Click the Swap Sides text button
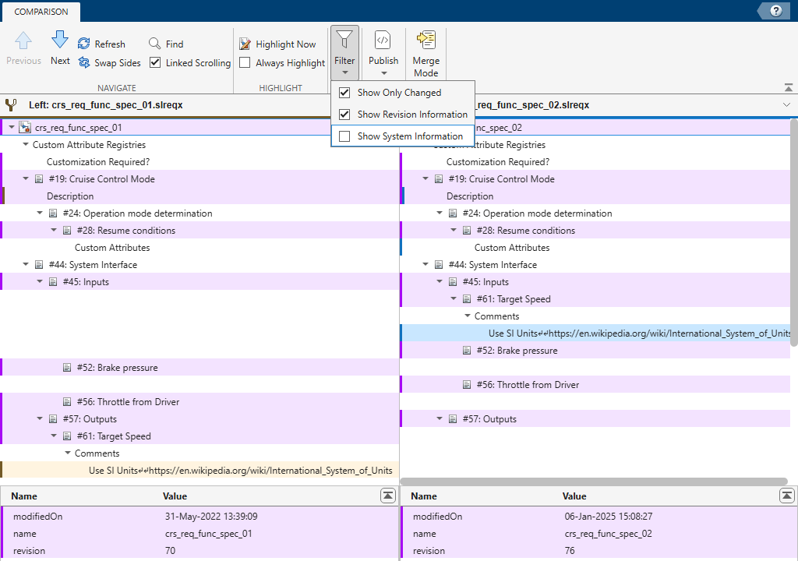798x561 pixels. (118, 63)
